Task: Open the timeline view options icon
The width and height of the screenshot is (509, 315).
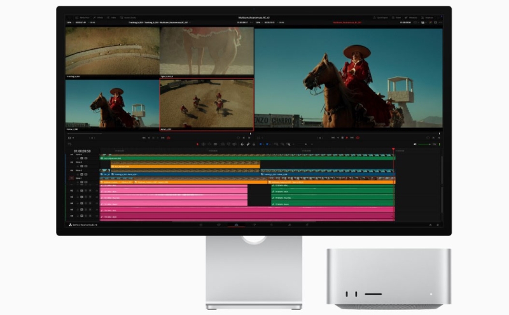Action: 69,144
